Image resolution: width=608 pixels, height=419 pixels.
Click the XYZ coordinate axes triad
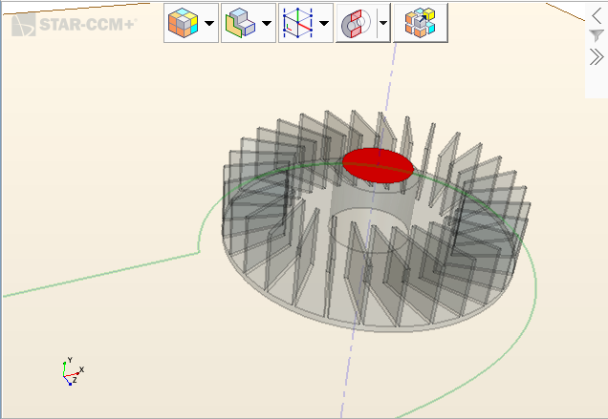[x=71, y=372]
